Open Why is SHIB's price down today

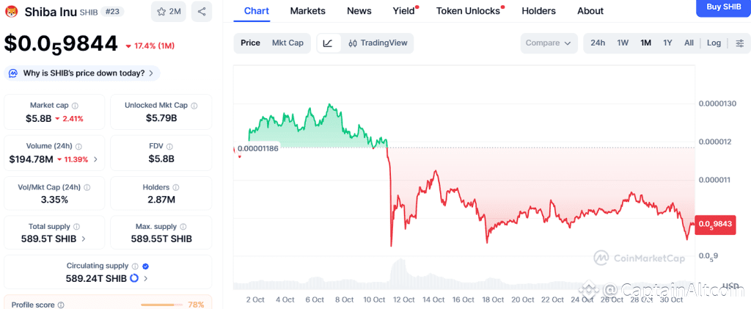tap(83, 73)
